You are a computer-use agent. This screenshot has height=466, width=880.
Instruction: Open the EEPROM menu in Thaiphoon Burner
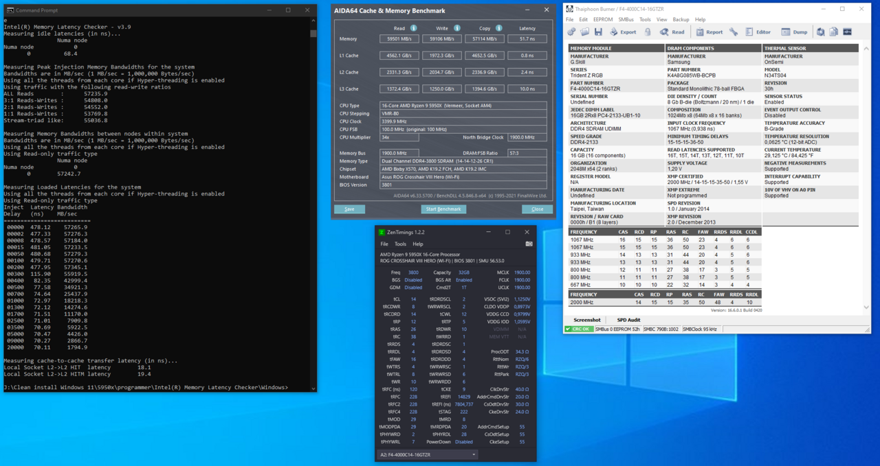click(602, 20)
